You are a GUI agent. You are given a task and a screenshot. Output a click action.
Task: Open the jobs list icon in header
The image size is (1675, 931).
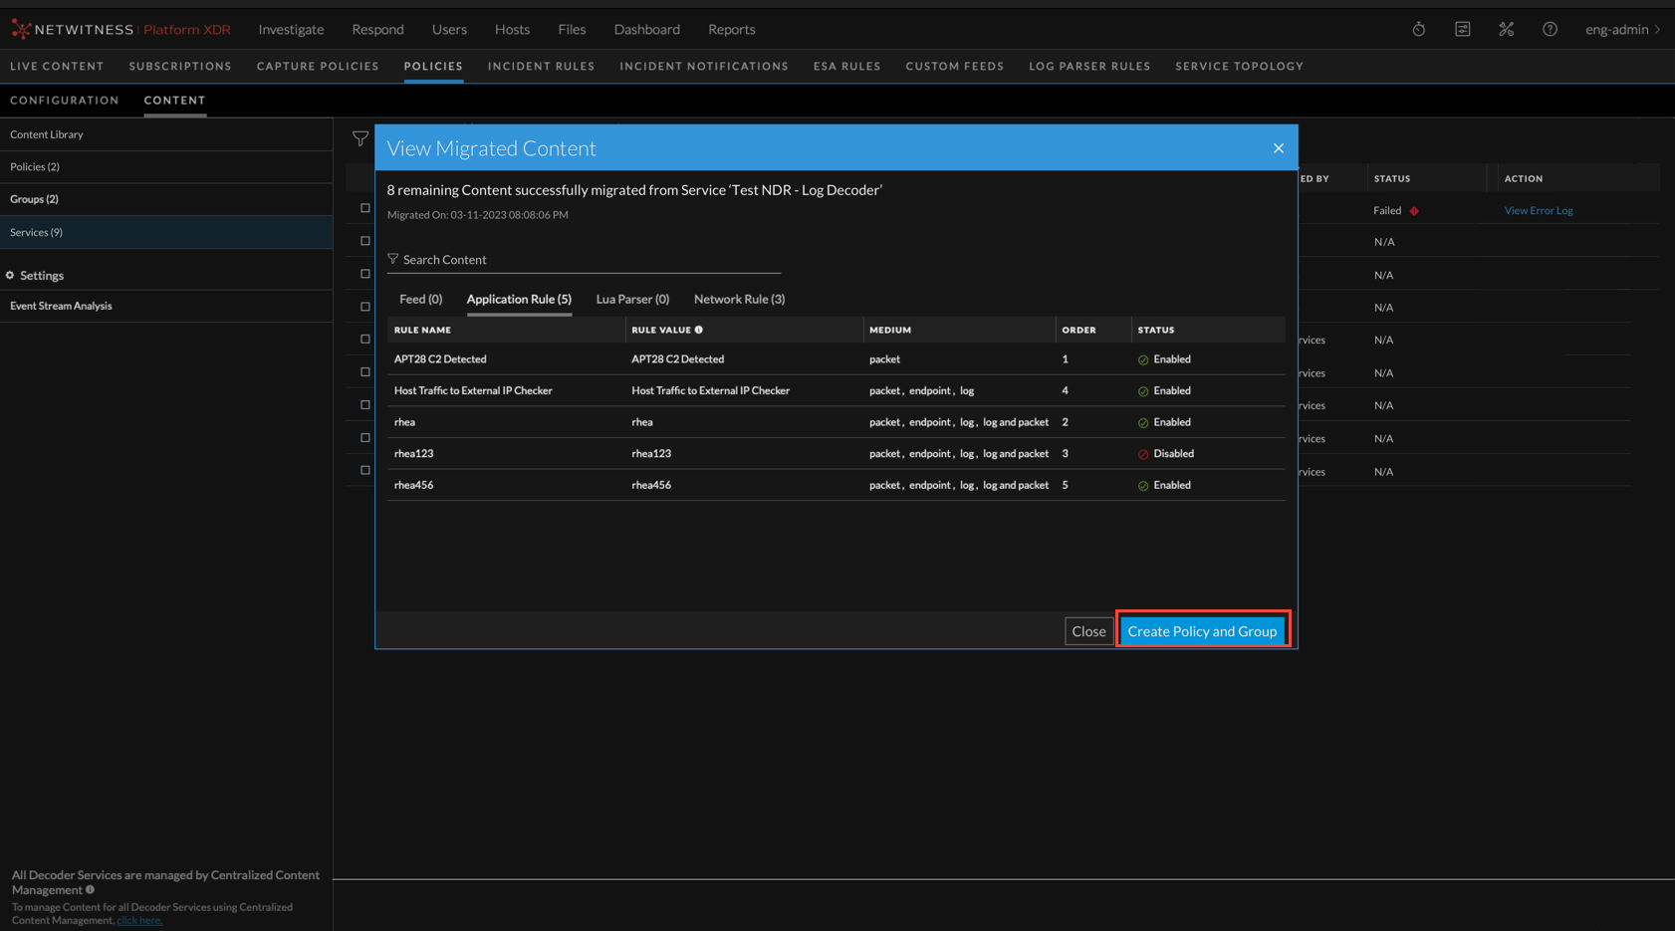tap(1462, 30)
